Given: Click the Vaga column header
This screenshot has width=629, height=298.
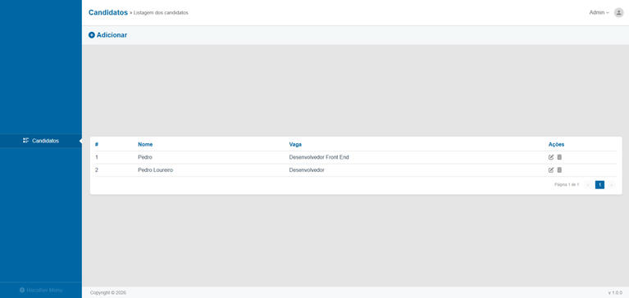Looking at the screenshot, I should [x=295, y=145].
